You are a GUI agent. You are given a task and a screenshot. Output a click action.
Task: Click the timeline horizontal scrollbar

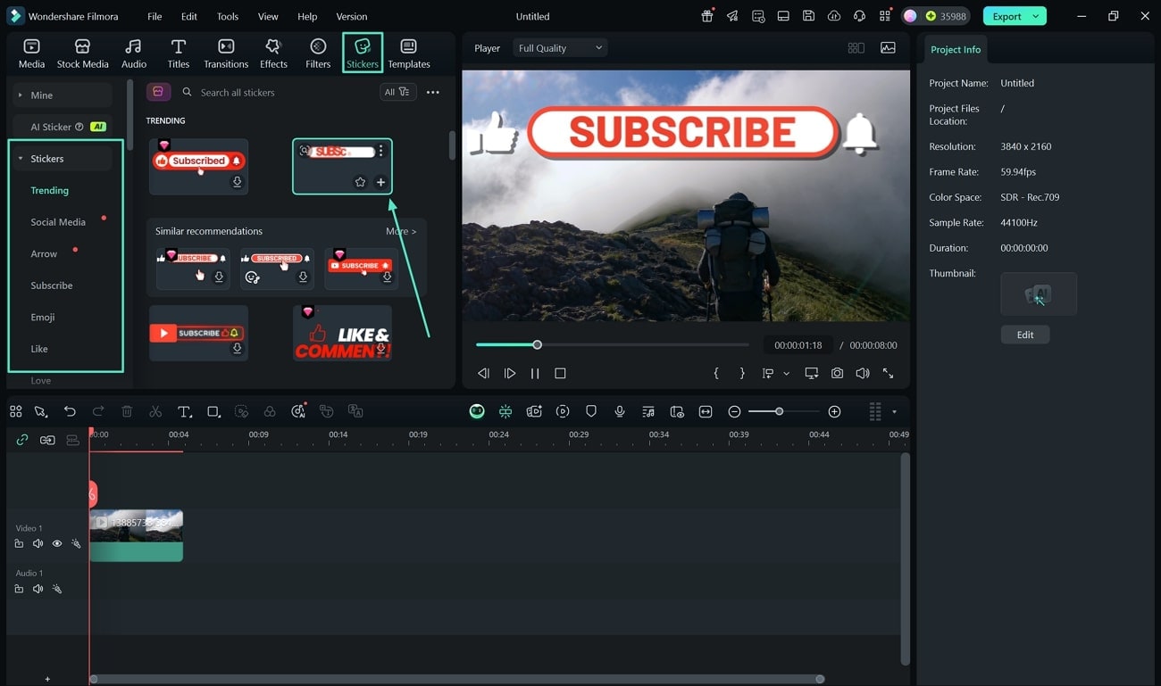456,679
